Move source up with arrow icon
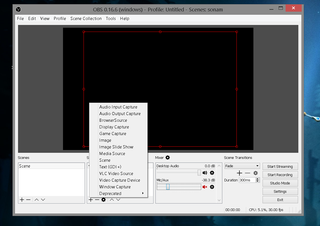The image size is (320, 226). 112,200
